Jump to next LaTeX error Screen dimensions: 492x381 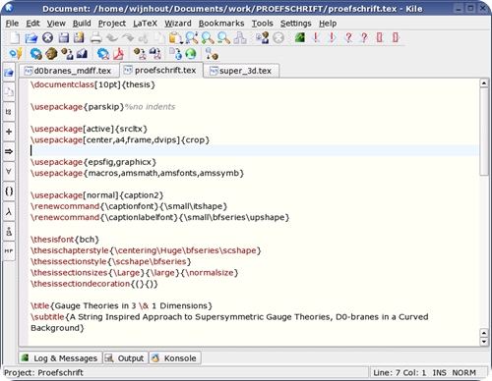332,38
